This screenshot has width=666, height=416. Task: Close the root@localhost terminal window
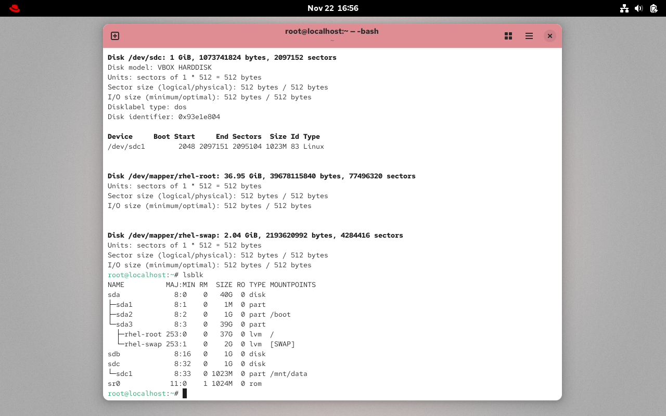tap(550, 36)
